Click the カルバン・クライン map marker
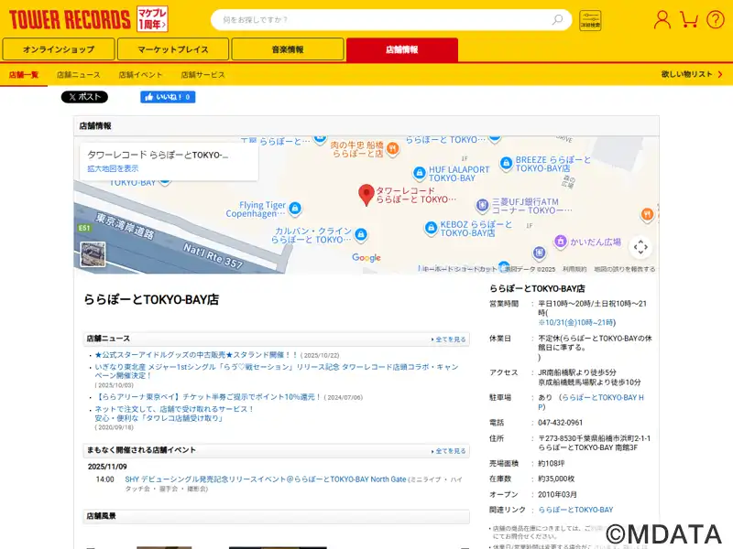Image resolution: width=733 pixels, height=549 pixels. 360,234
